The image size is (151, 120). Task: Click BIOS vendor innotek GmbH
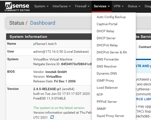click(56, 72)
